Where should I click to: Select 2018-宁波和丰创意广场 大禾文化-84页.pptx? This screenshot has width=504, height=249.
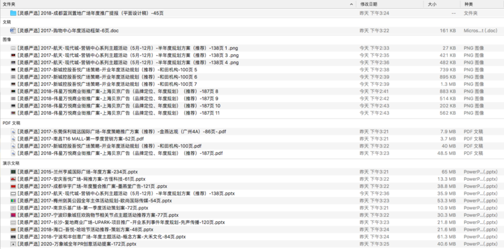102,237
